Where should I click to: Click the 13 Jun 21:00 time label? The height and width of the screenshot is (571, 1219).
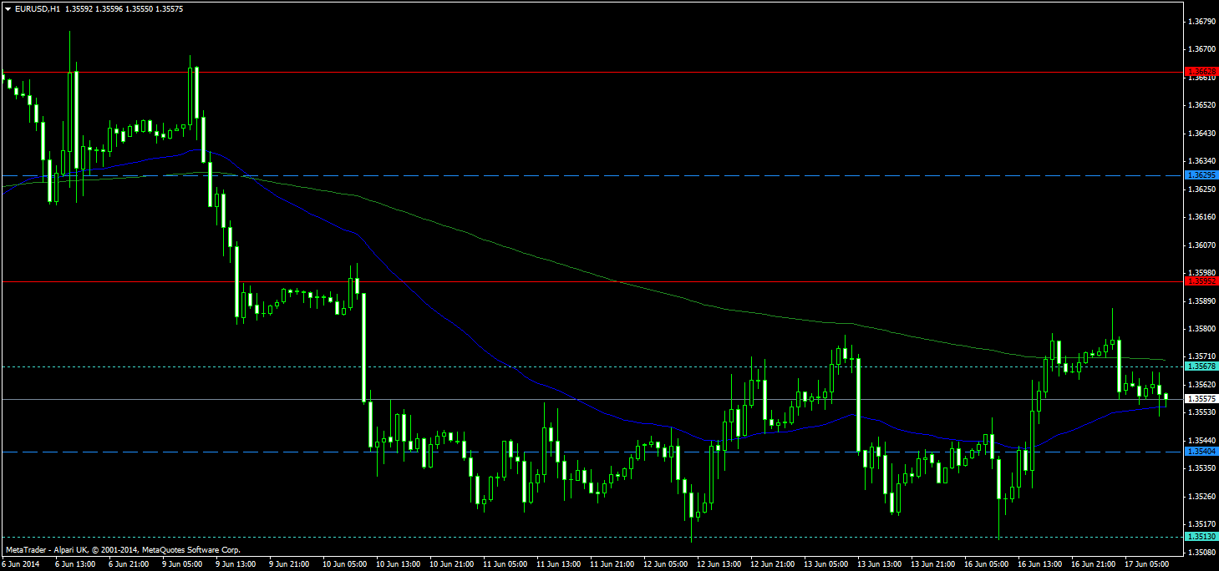click(x=932, y=563)
